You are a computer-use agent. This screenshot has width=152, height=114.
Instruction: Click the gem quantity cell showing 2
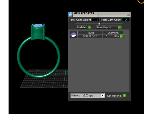pyautogui.click(x=106, y=36)
